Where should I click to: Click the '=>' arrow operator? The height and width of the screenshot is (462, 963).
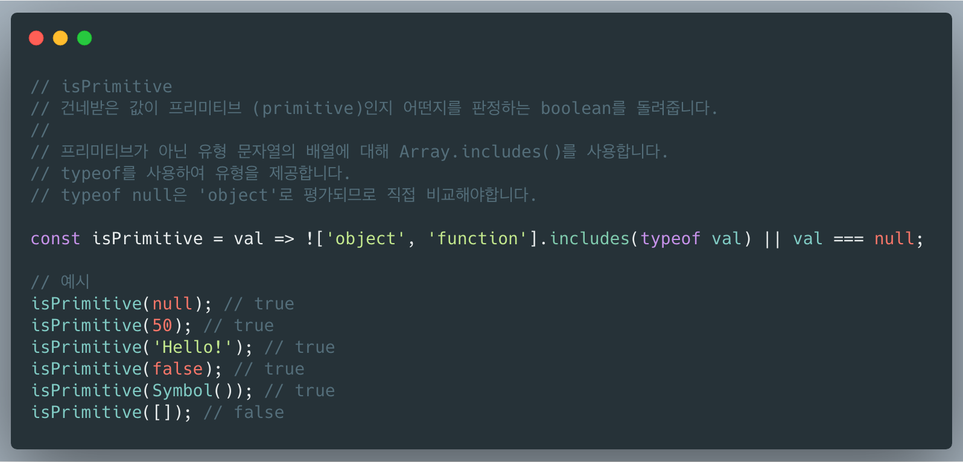point(284,239)
